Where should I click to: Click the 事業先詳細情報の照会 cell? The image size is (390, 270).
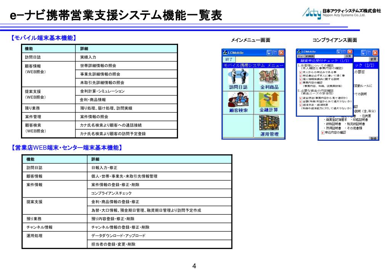pos(126,74)
